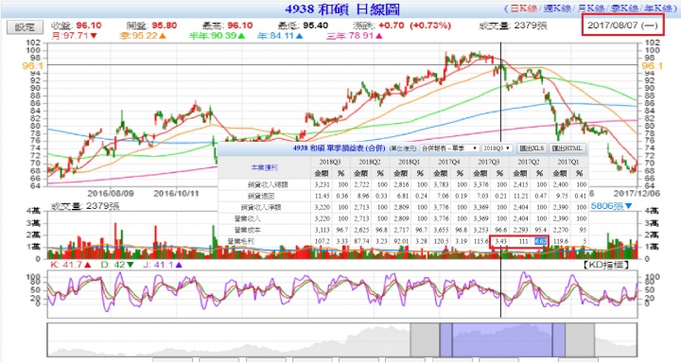Click the 銷貨收入淨額 row label
The height and width of the screenshot is (364, 681).
pos(261,207)
